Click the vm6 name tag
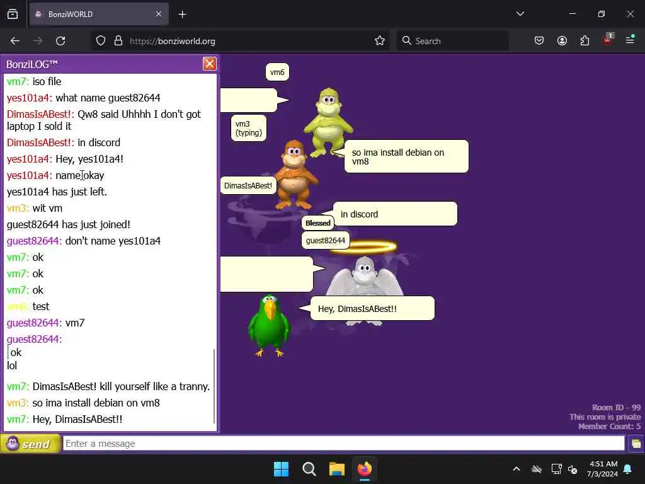The image size is (645, 484). 277,72
